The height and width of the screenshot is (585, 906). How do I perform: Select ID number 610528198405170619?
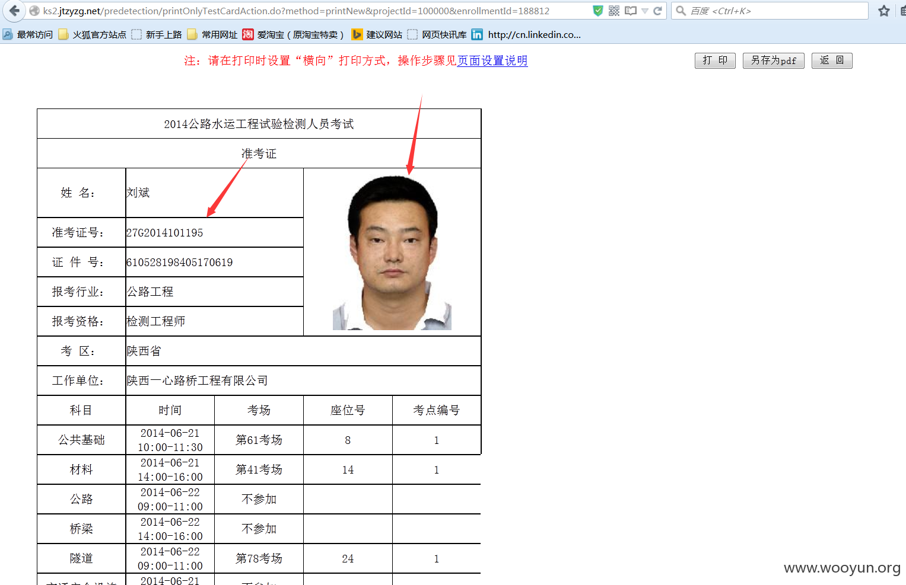[180, 262]
